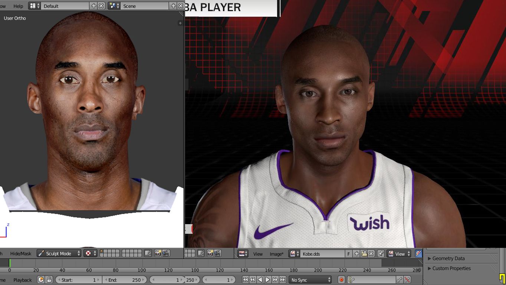Open the Help menu
Screen dimensions: 506x285
tap(18, 6)
